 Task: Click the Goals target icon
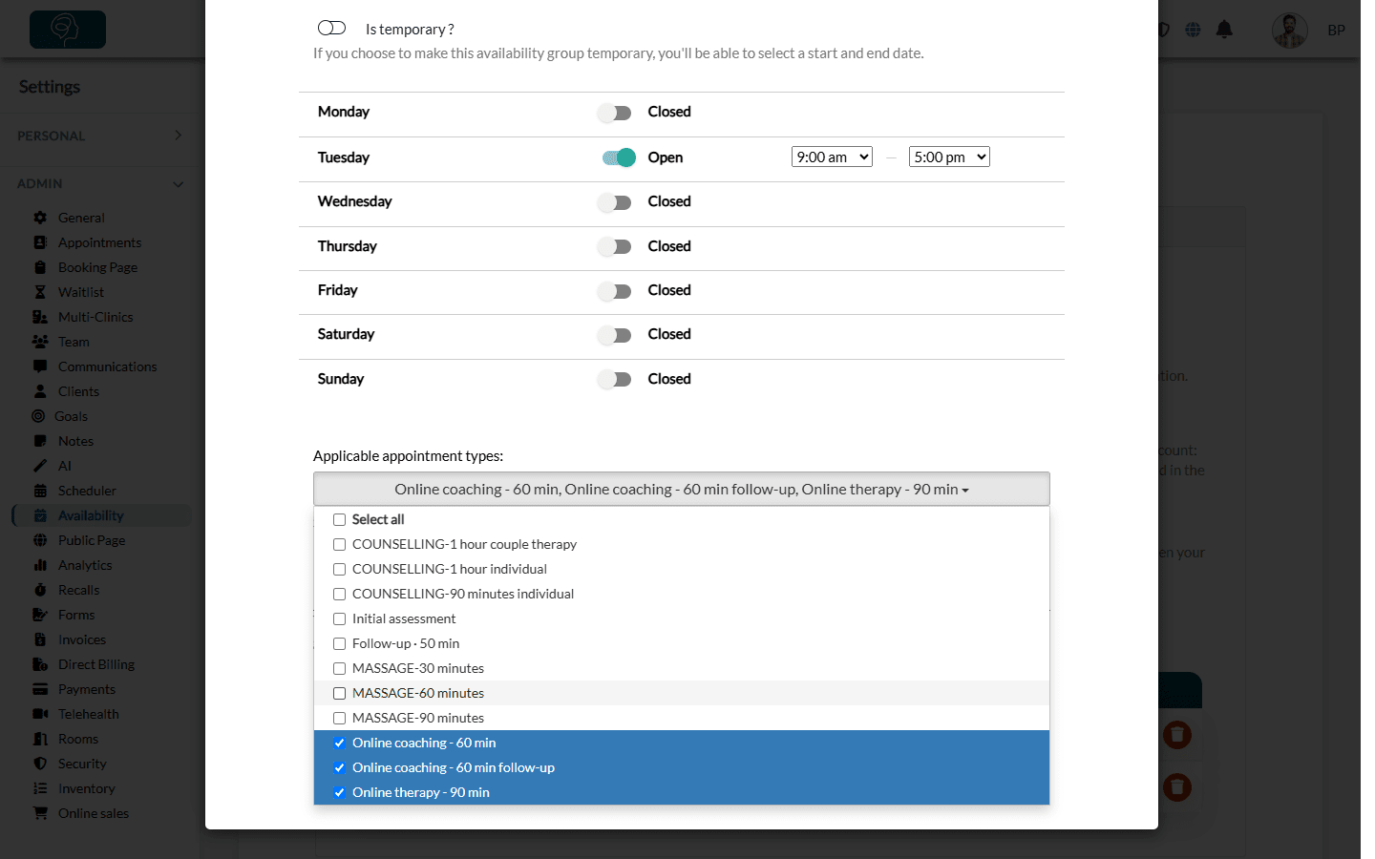point(38,416)
